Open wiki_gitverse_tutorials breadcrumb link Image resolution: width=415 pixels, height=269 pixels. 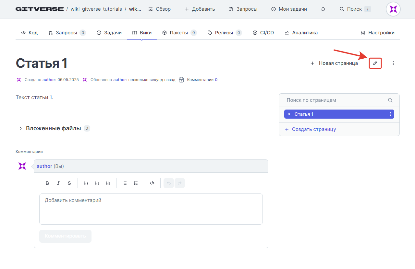pyautogui.click(x=96, y=9)
